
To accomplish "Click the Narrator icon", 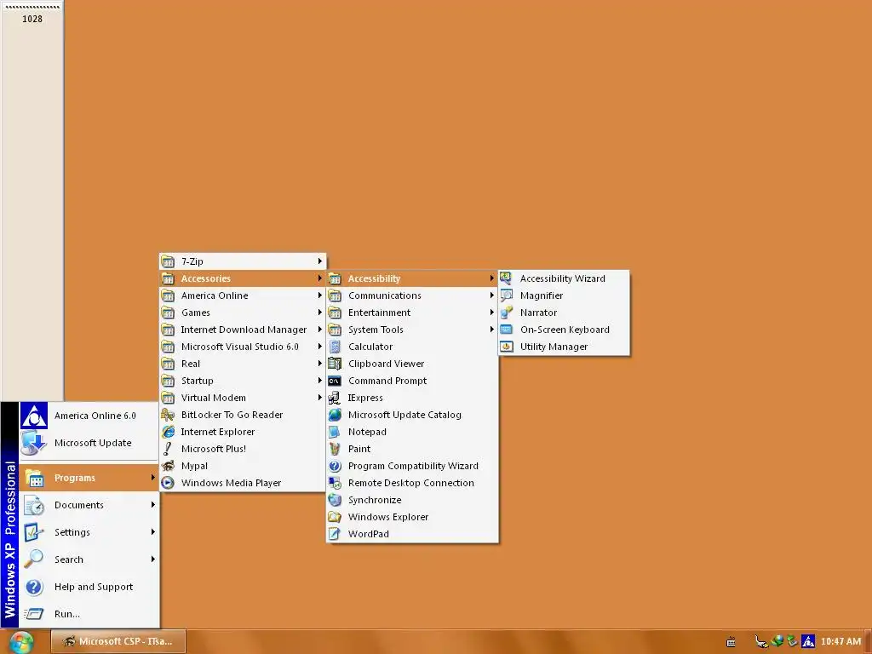I will tap(506, 313).
